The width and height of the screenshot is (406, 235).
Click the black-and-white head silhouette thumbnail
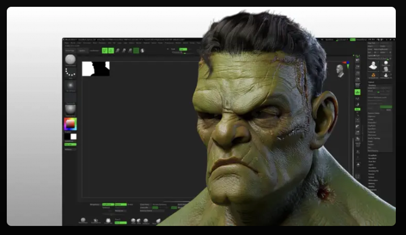[96, 69]
